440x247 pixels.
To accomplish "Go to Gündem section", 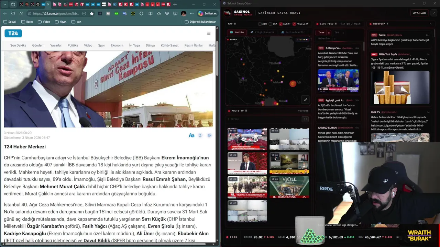I will point(38,45).
